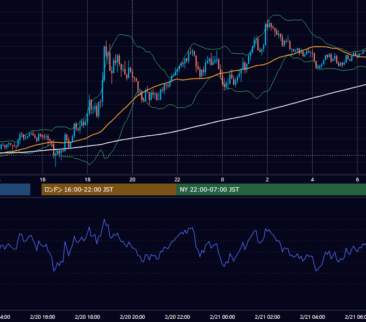Click the 20 hour label on price chart axis

132,180
